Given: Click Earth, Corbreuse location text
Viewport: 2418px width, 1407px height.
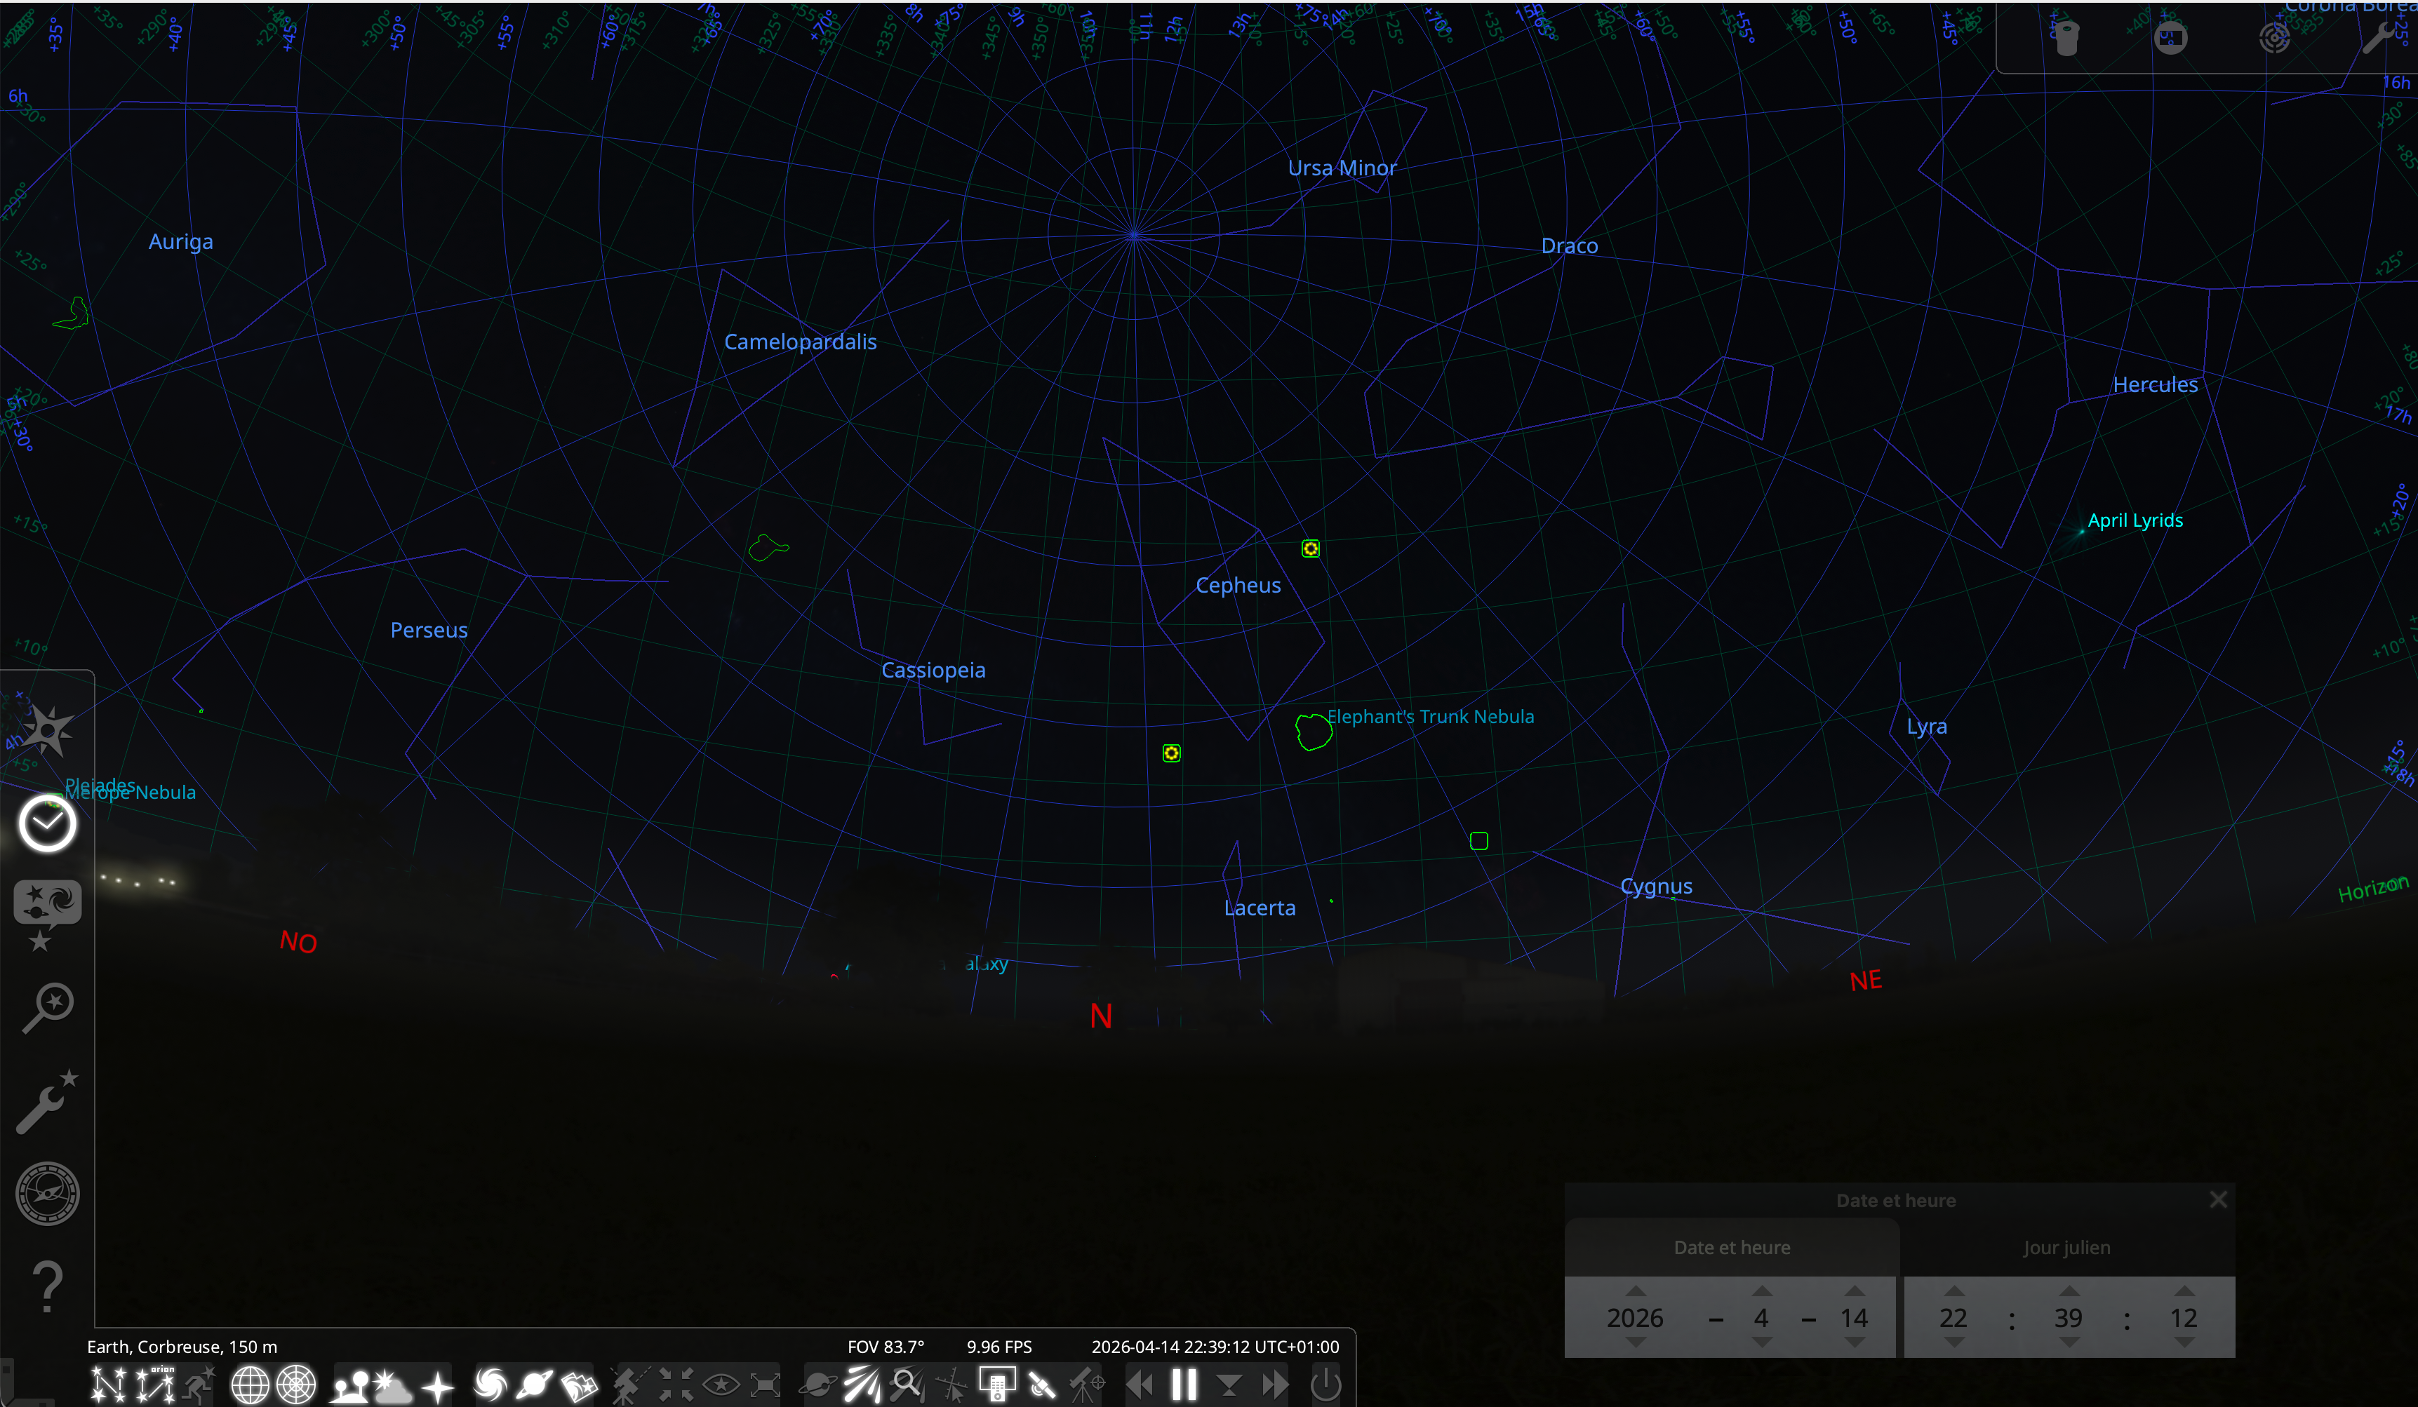Looking at the screenshot, I should click(182, 1347).
